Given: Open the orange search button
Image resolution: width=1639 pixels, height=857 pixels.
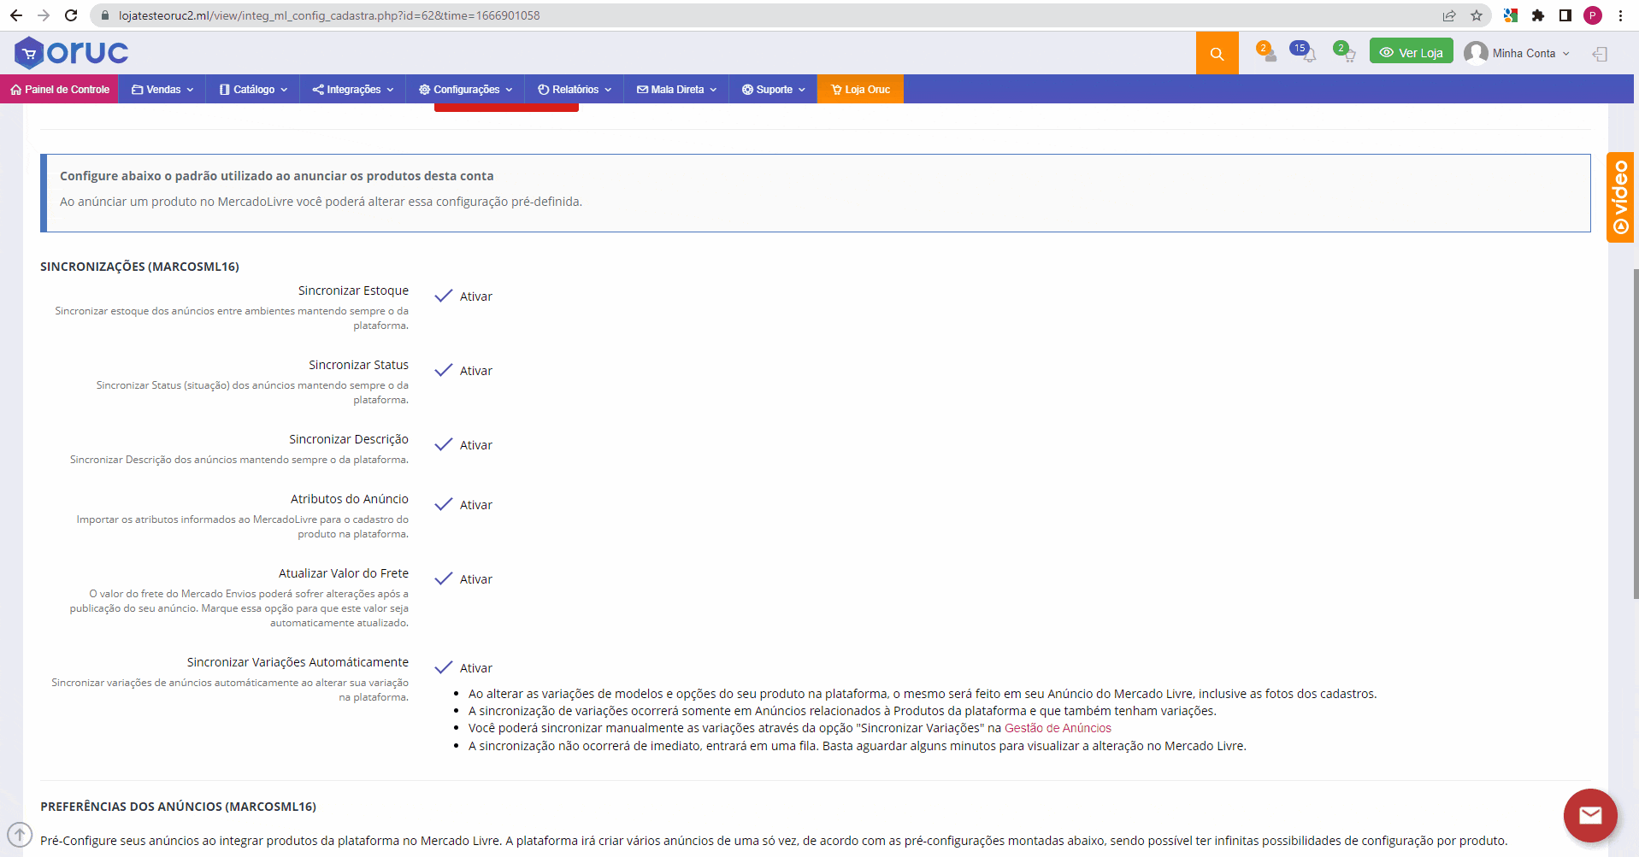Looking at the screenshot, I should coord(1217,53).
